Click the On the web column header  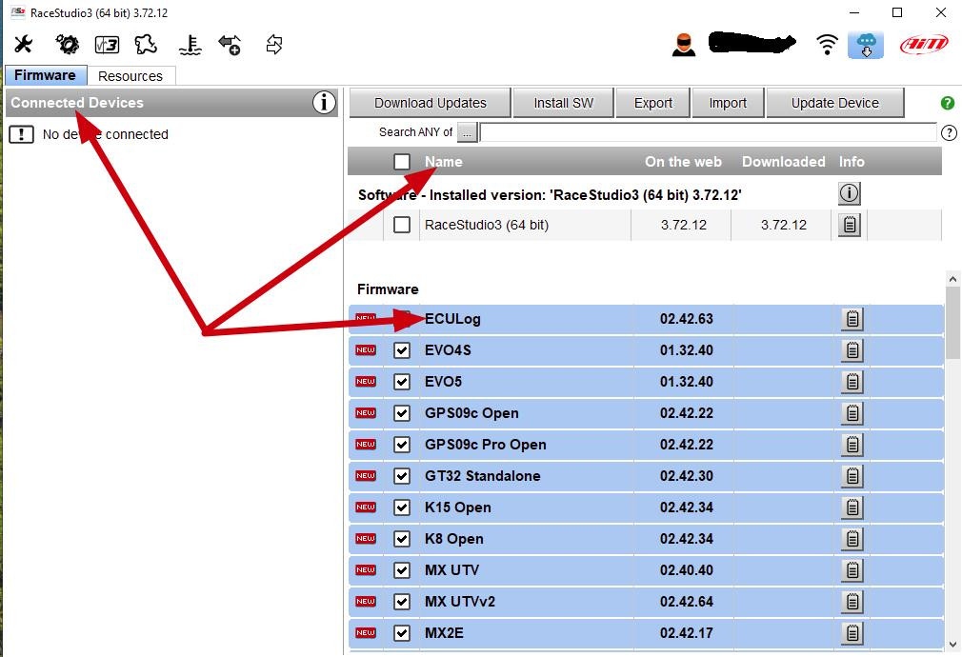coord(683,162)
